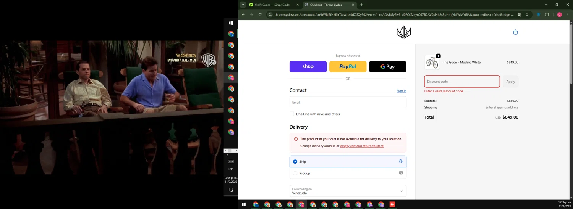Click the page scrollbar's up arrow
The image size is (573, 209).
tap(571, 23)
